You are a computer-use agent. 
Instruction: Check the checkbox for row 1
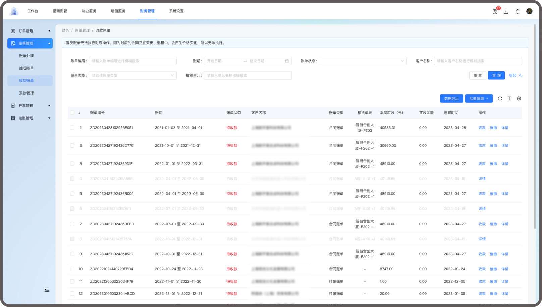coord(72,128)
